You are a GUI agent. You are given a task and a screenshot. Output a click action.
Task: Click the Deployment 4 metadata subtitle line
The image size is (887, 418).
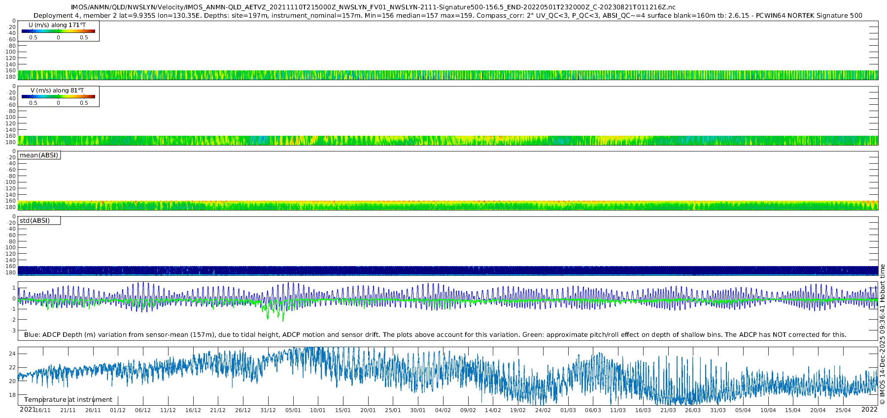447,16
